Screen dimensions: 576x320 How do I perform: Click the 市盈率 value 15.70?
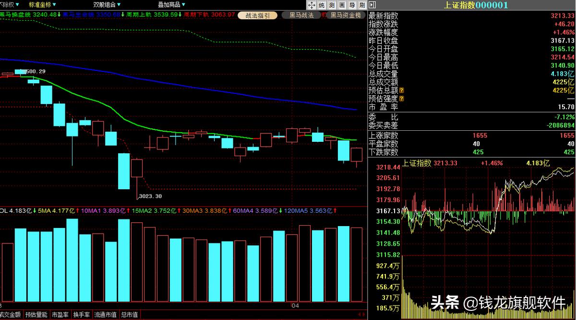point(567,107)
